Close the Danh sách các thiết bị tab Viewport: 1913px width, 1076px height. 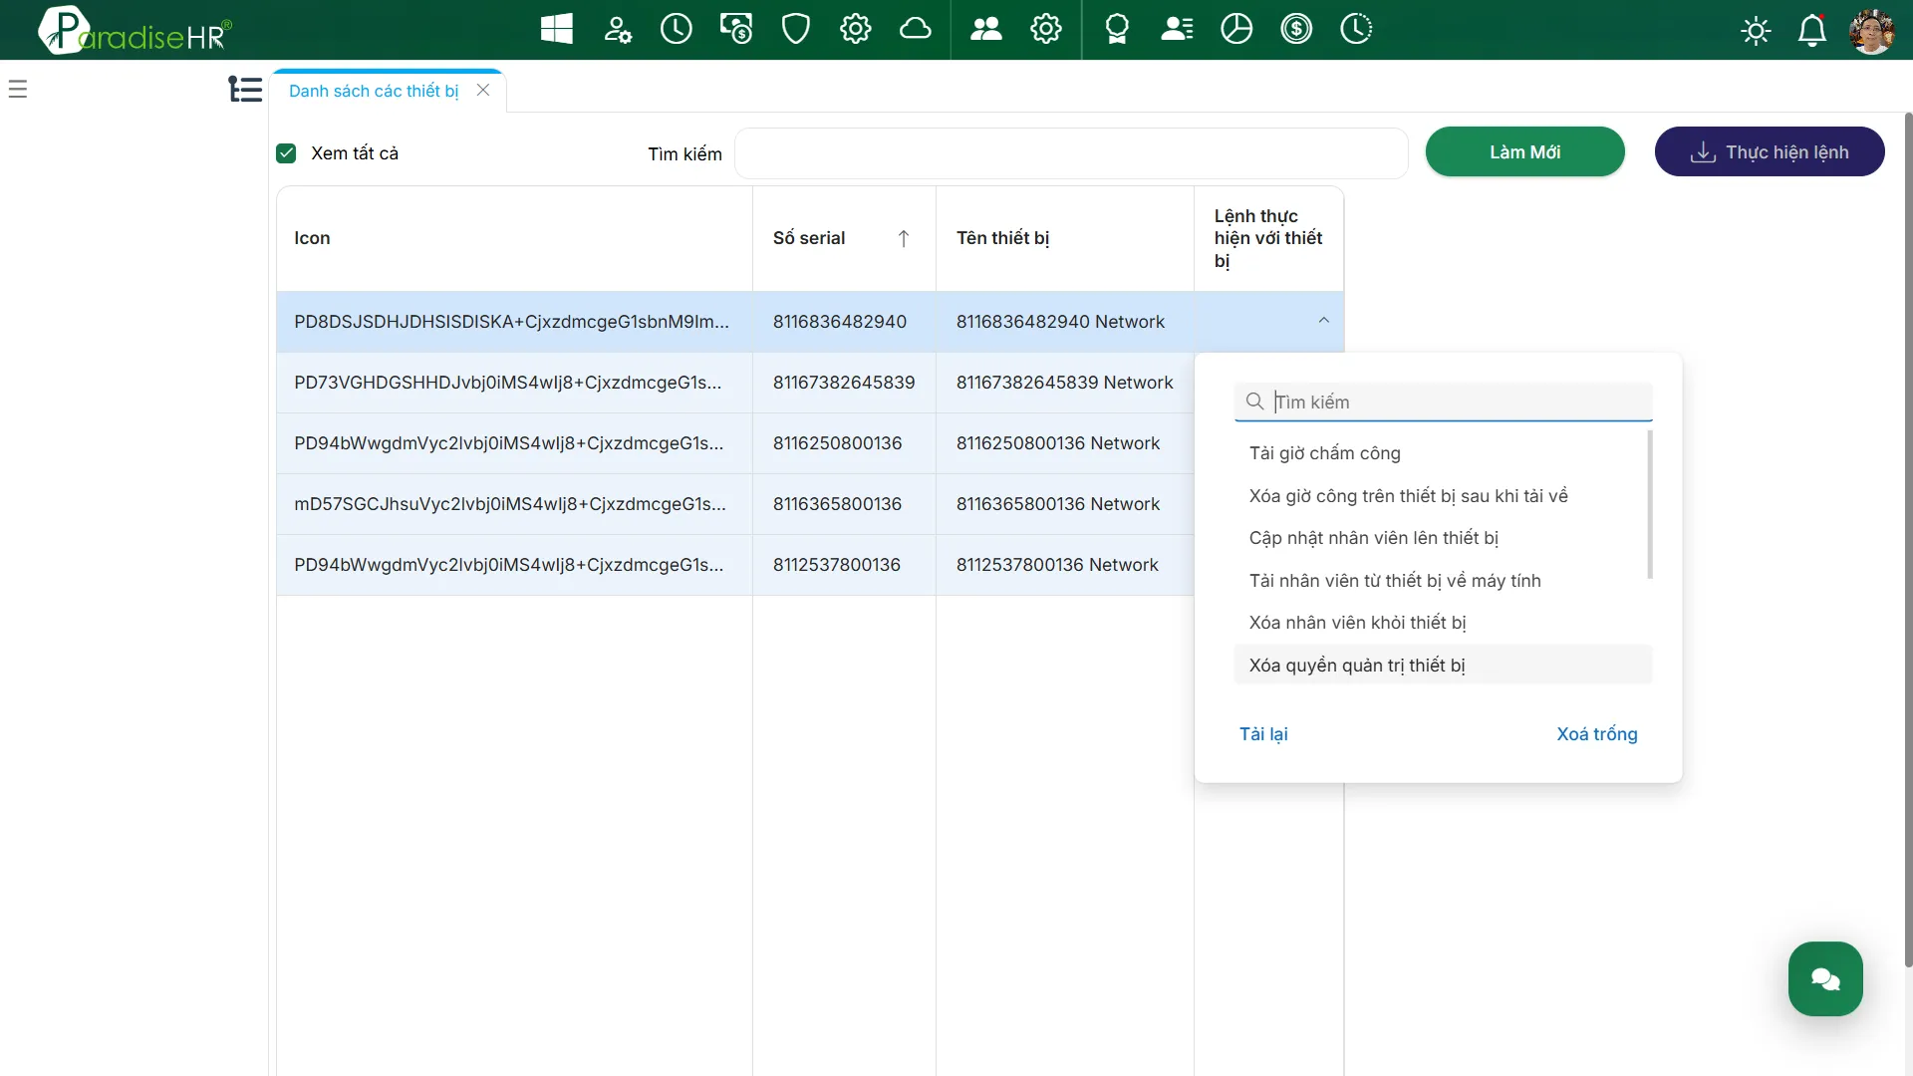coord(483,90)
